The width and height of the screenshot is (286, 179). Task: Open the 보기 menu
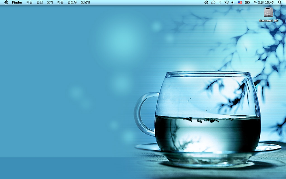(50, 2)
